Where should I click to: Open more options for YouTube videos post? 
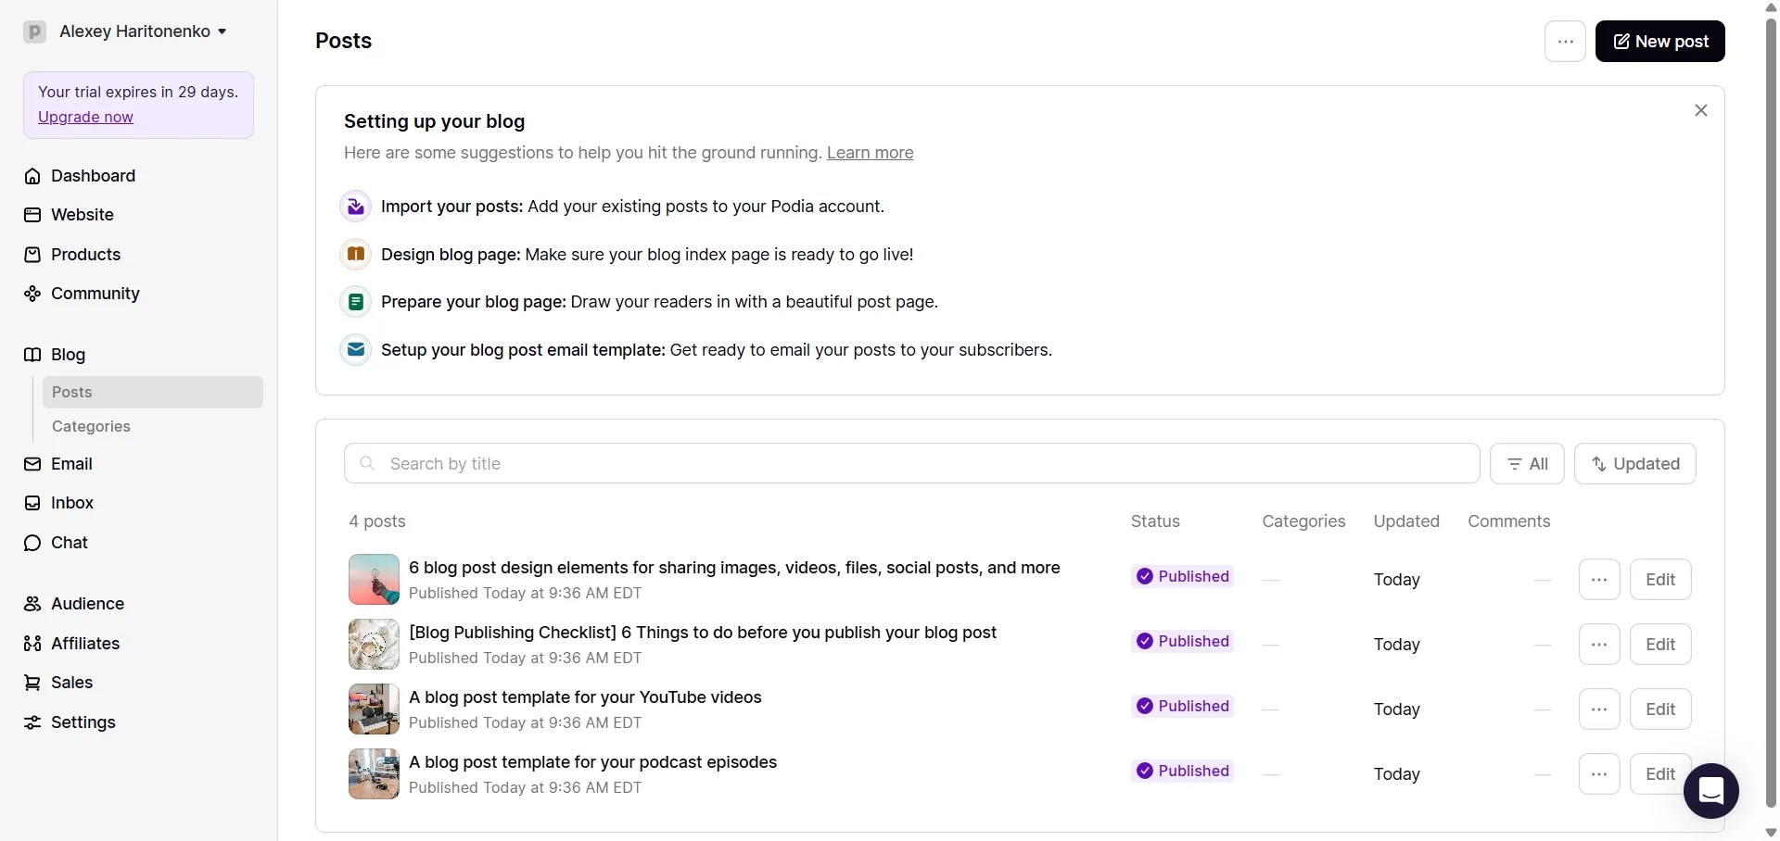click(x=1599, y=709)
